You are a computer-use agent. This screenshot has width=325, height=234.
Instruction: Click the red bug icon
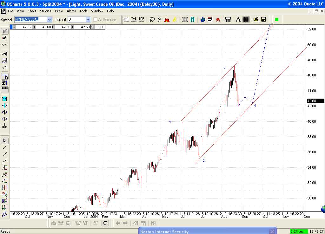click(218, 19)
